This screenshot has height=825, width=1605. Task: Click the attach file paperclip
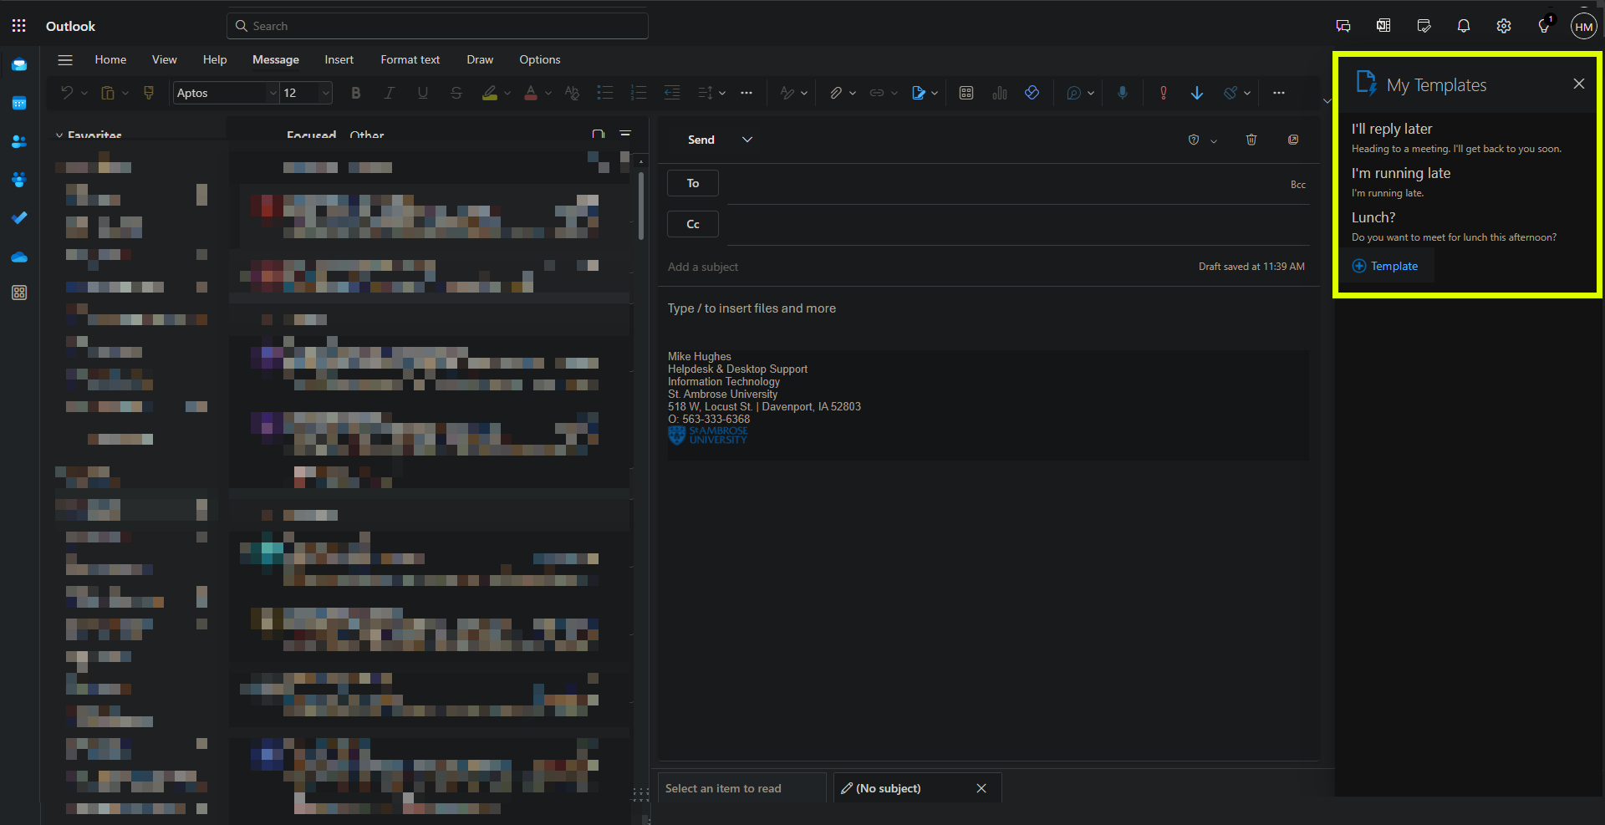836,93
